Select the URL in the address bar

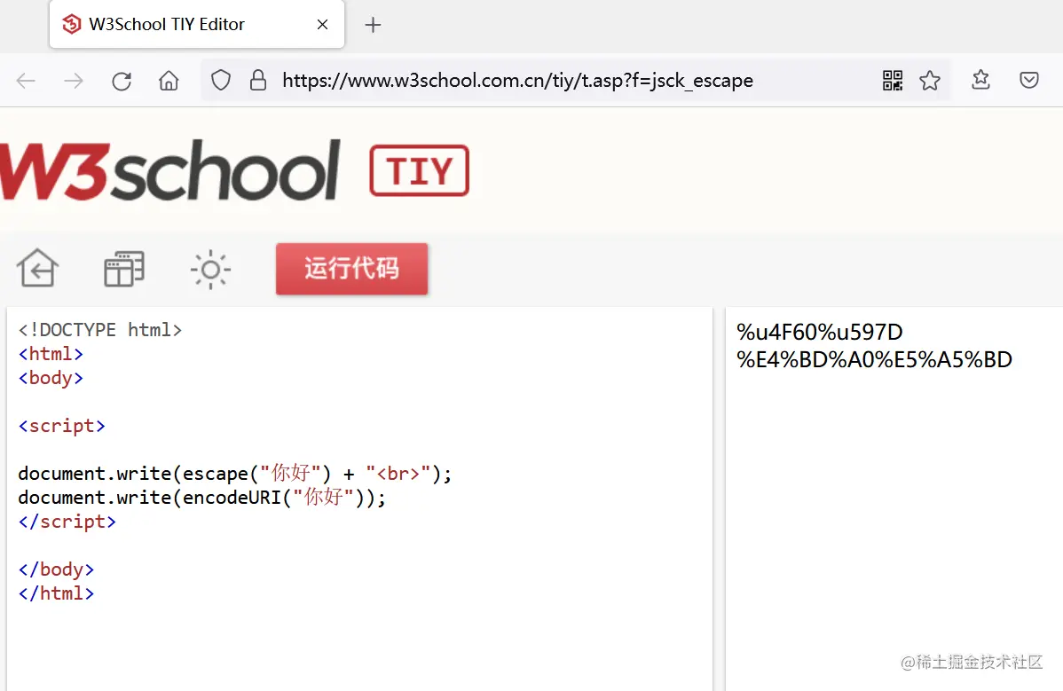coord(517,80)
